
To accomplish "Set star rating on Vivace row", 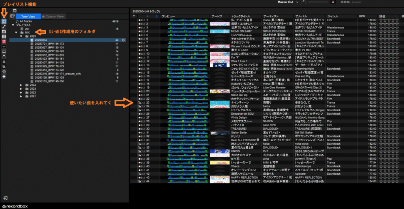I will coord(389,166).
